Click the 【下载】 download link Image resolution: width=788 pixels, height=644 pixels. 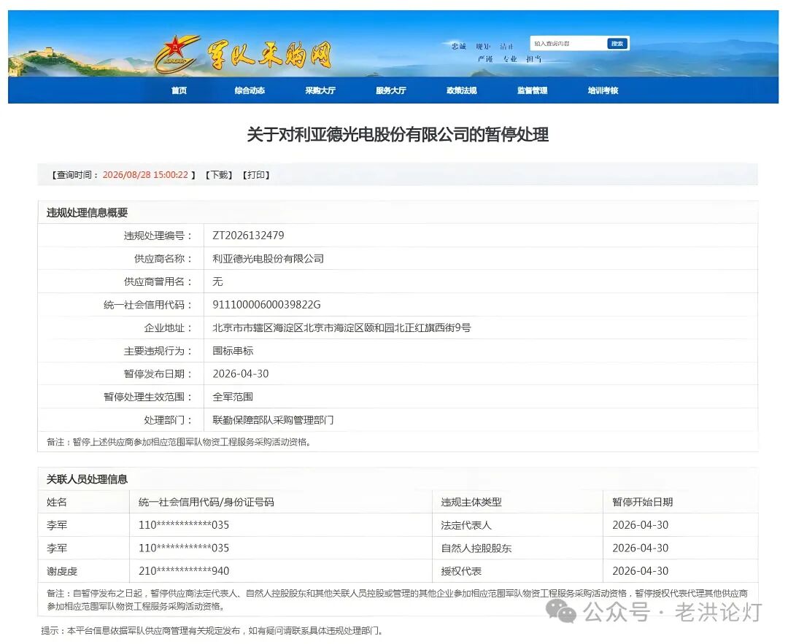coord(219,175)
